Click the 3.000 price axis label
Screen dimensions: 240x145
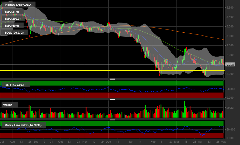coord(230,36)
